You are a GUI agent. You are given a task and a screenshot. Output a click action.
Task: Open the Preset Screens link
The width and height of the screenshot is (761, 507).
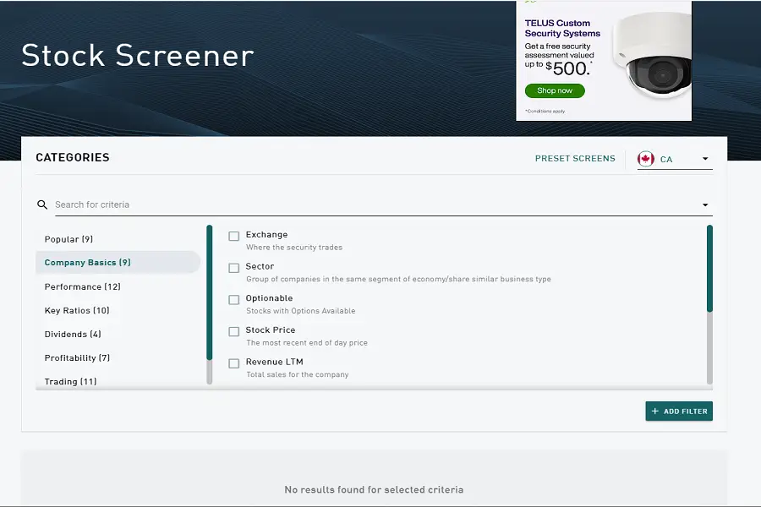575,158
